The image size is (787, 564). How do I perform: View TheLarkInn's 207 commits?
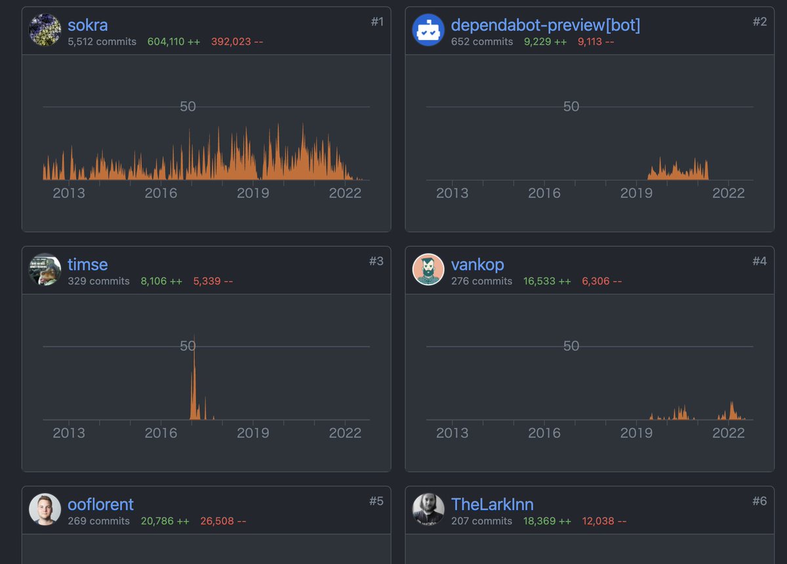pos(482,521)
